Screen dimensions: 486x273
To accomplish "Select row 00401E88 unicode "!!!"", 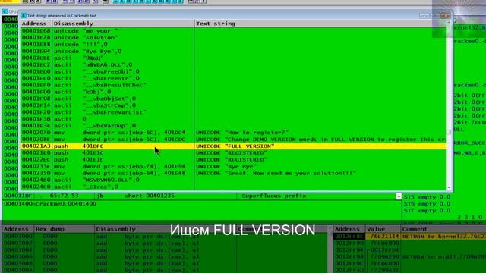I will (233, 45).
